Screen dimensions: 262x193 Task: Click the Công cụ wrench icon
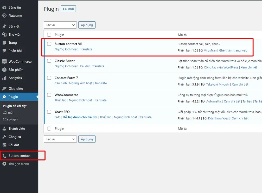point(4,137)
